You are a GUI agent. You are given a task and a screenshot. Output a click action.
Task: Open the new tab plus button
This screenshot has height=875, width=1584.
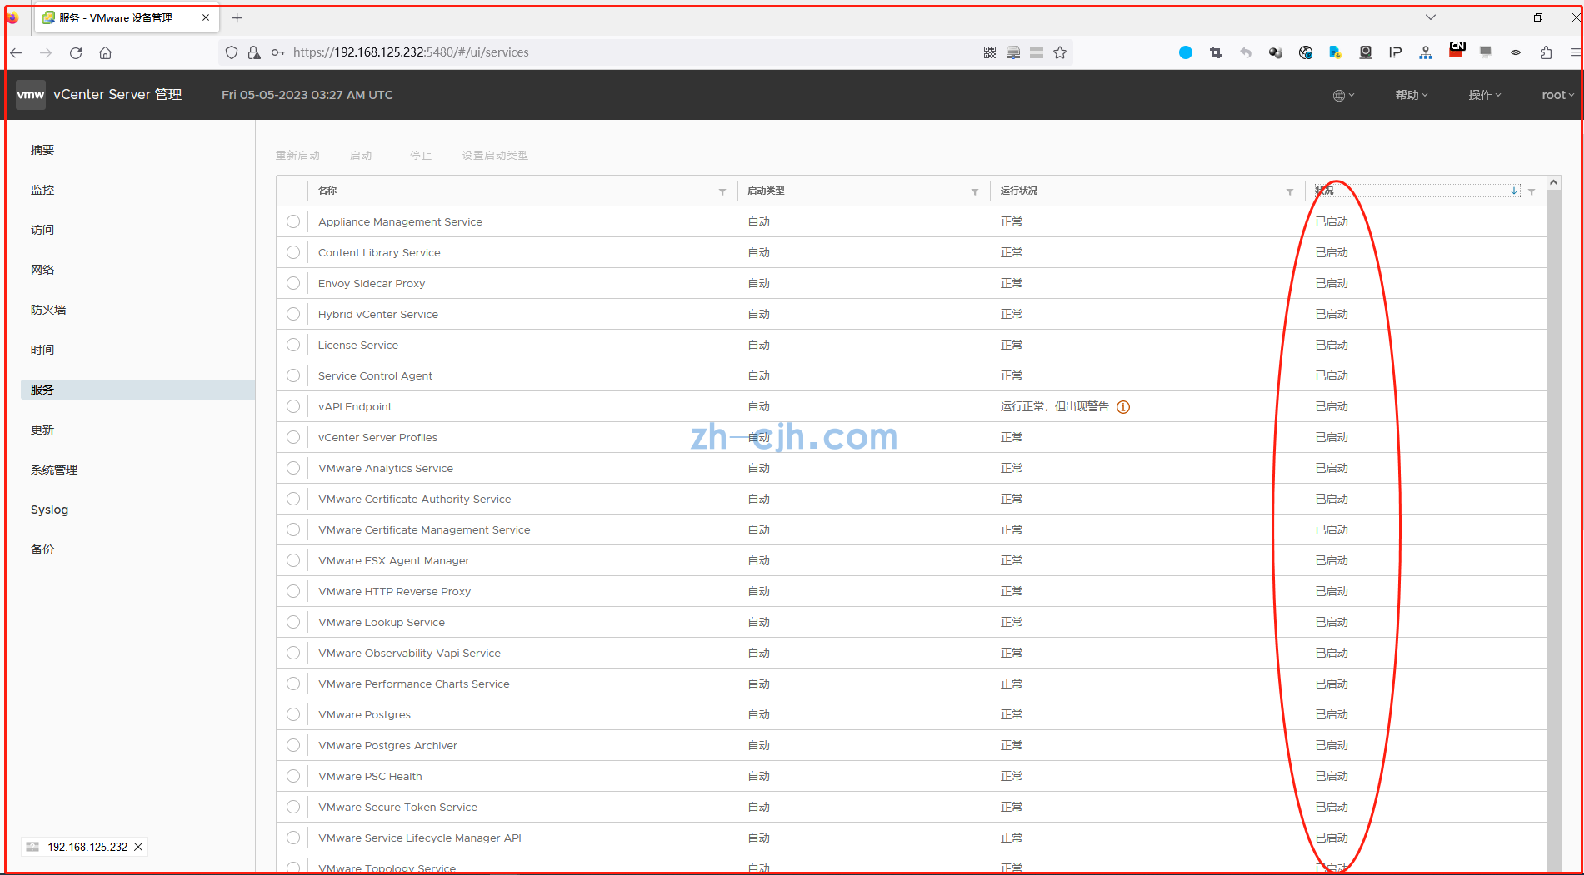237,17
